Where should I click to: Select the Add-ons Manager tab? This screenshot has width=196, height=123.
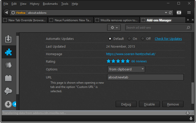(x=163, y=20)
